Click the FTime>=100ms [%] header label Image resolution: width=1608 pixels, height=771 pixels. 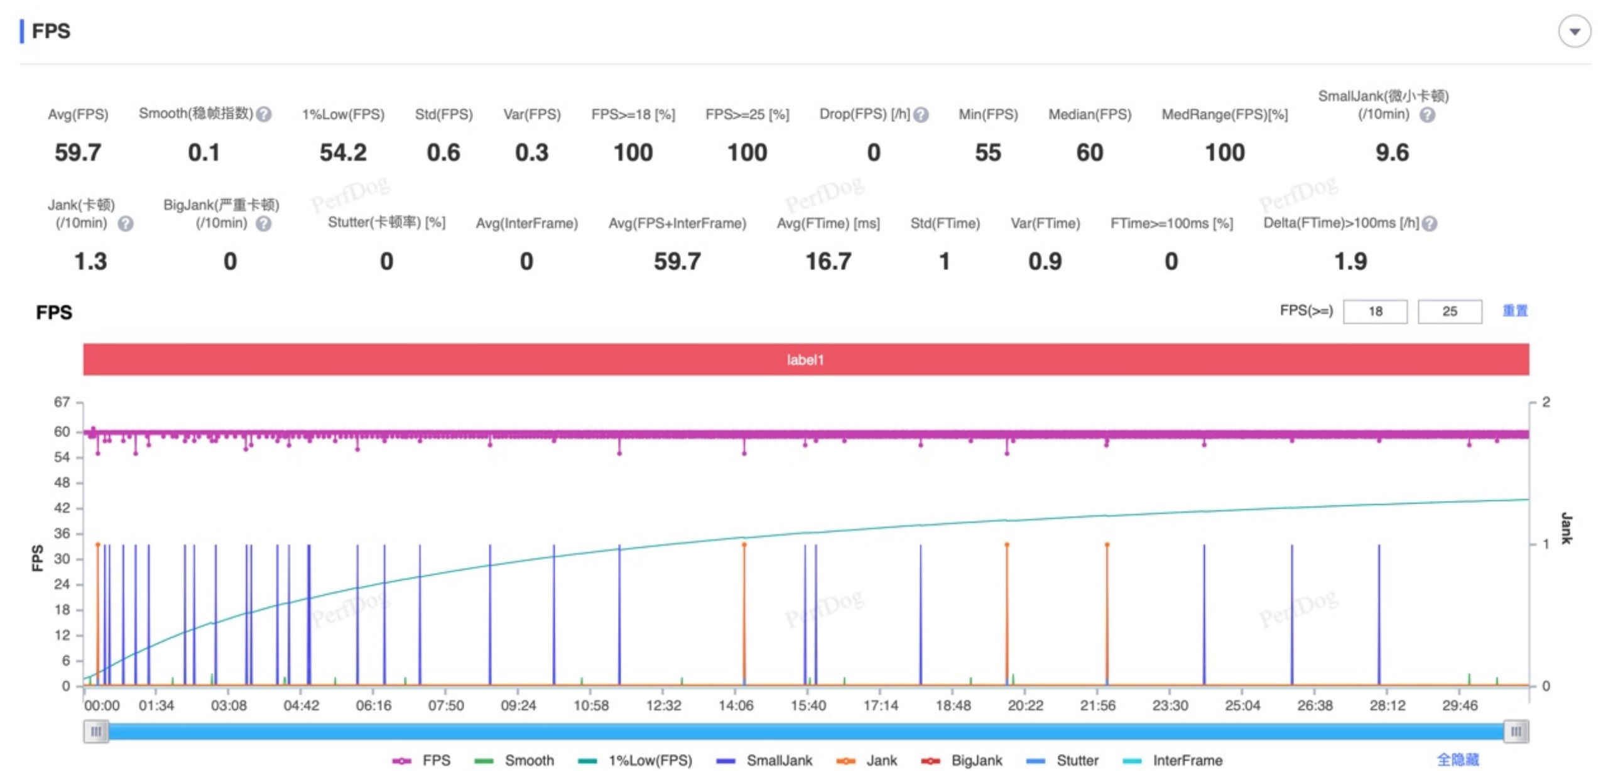[1171, 224]
